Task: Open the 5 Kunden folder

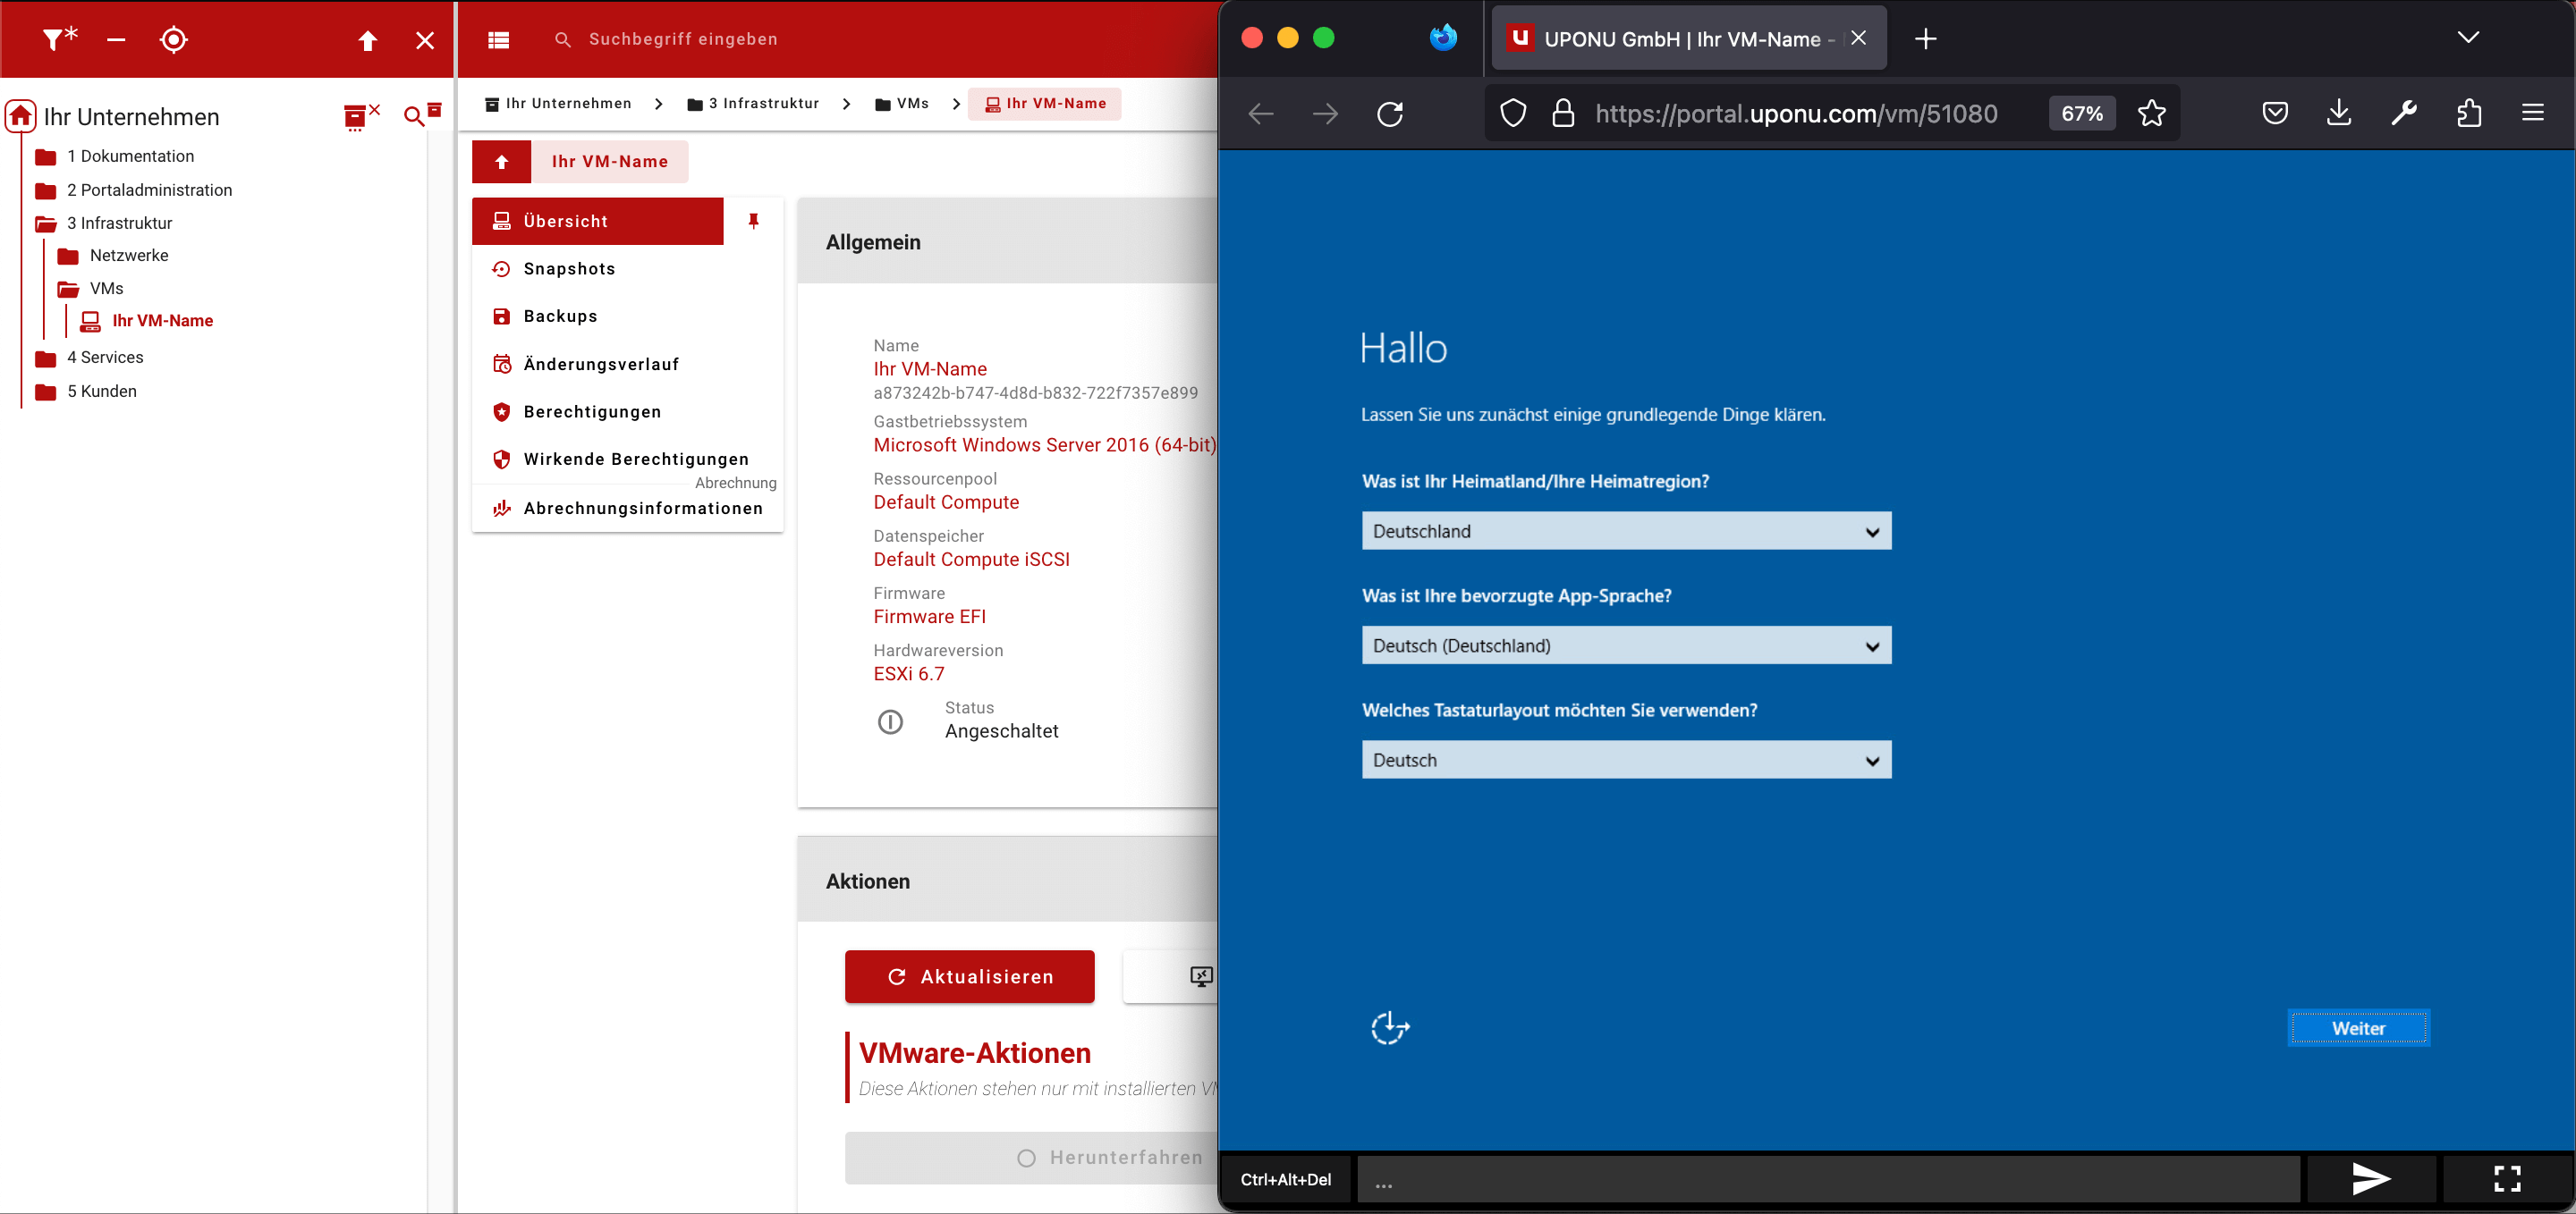Action: 101,392
